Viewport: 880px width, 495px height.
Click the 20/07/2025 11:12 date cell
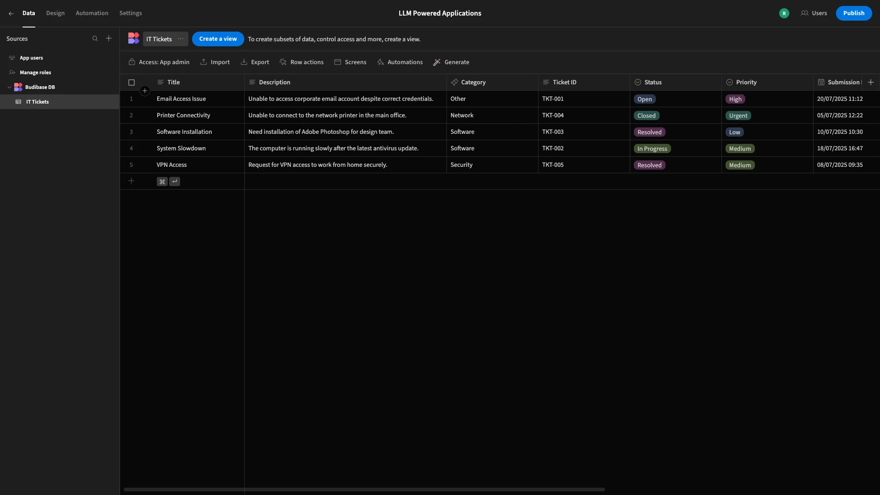point(847,99)
